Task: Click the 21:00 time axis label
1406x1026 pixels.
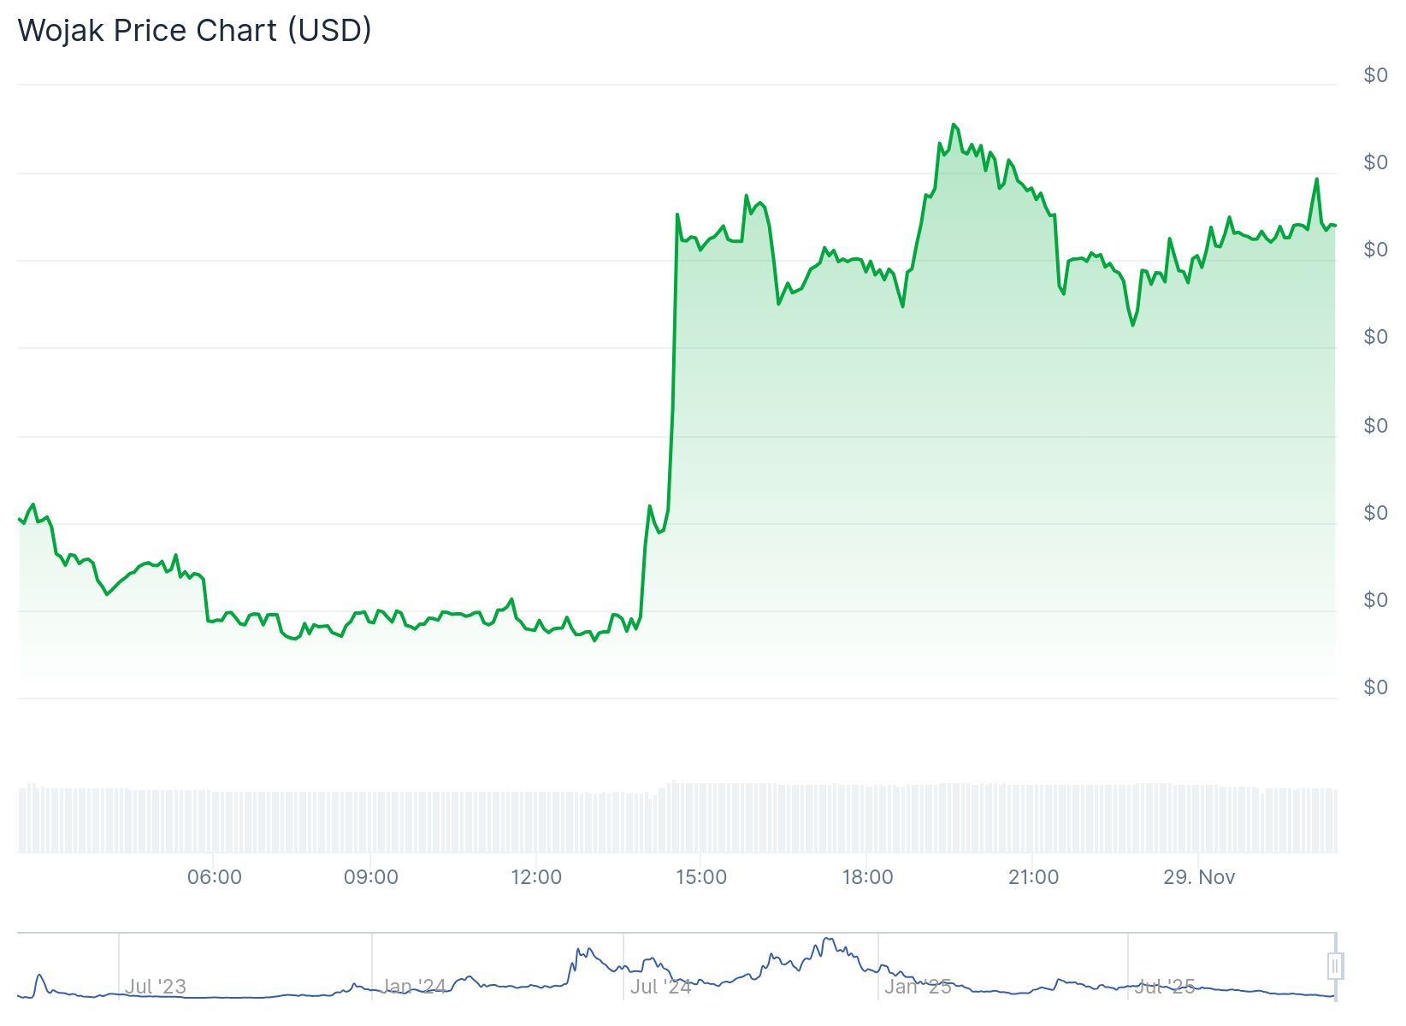Action: pyautogui.click(x=1033, y=877)
